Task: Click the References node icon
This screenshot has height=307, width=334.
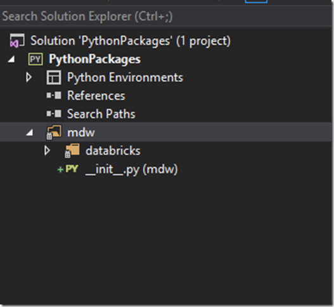Action: pyautogui.click(x=54, y=96)
